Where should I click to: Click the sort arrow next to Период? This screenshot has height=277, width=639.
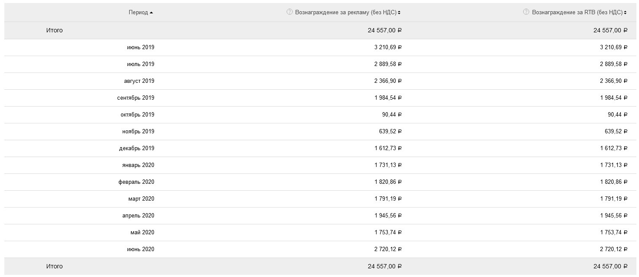[151, 13]
